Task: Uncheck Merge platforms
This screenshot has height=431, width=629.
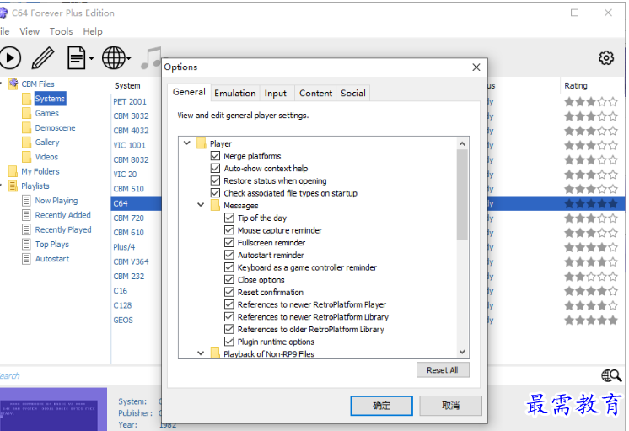Action: coord(215,156)
